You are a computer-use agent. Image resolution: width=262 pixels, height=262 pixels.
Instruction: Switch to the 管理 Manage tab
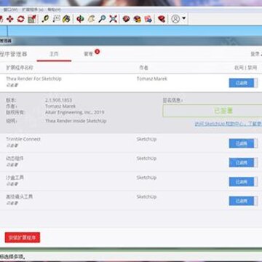[x=89, y=54]
